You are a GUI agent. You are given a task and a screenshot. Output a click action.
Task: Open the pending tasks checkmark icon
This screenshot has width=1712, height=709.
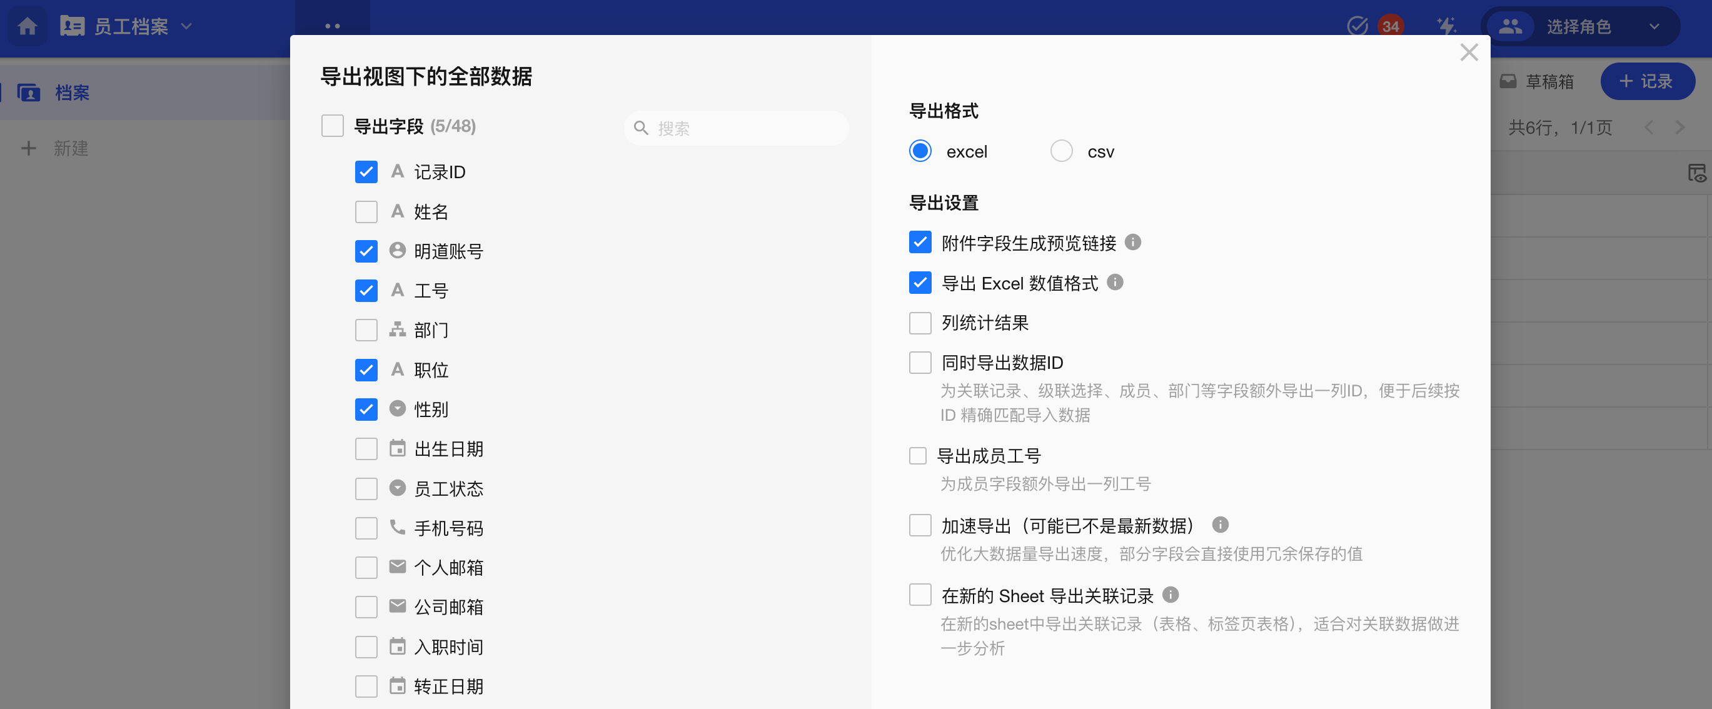(1356, 26)
